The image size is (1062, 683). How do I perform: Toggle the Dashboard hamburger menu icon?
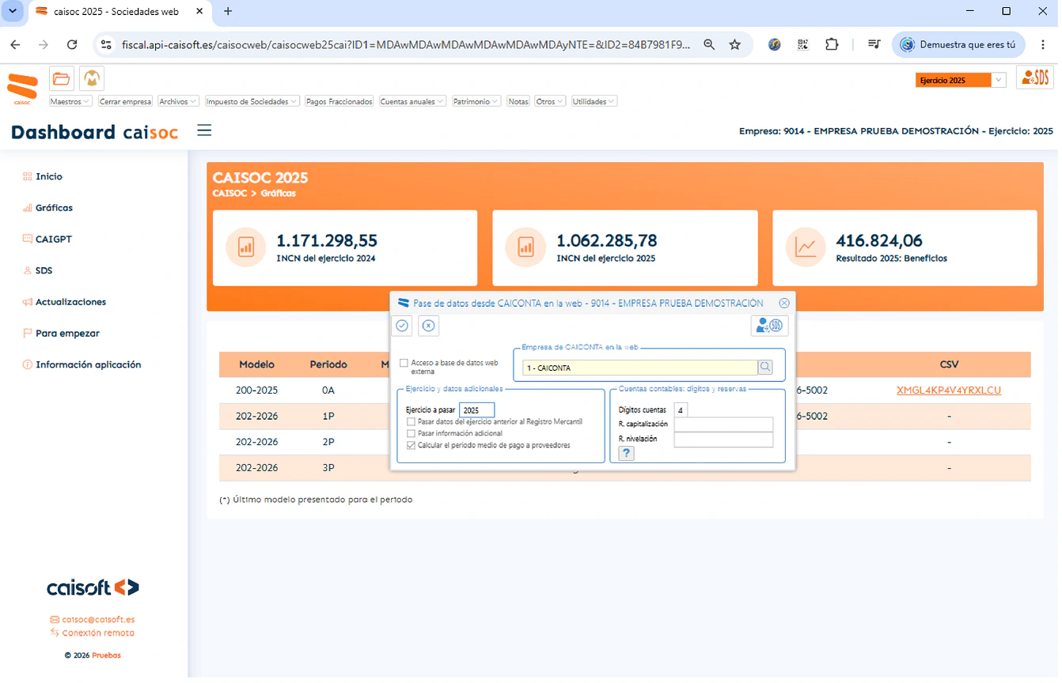point(204,130)
